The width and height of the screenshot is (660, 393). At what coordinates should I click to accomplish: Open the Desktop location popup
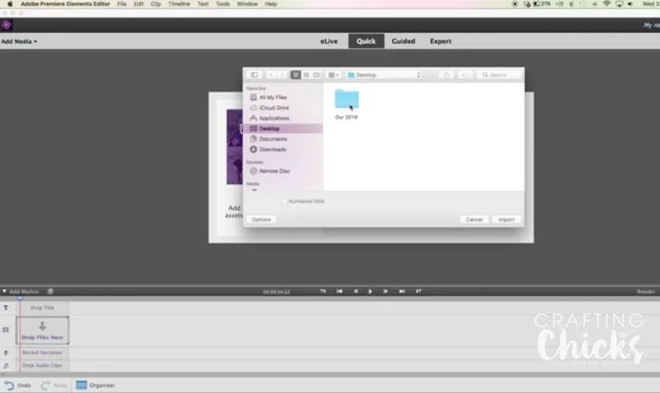(384, 75)
